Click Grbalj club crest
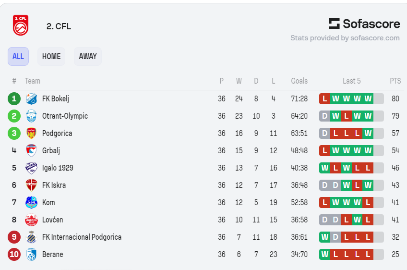The image size is (407, 270). pyautogui.click(x=31, y=150)
